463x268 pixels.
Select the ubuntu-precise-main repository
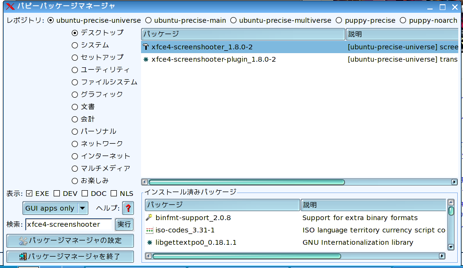(148, 20)
